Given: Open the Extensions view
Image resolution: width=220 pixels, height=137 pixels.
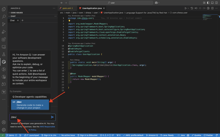Looking at the screenshot, I should (4, 39).
